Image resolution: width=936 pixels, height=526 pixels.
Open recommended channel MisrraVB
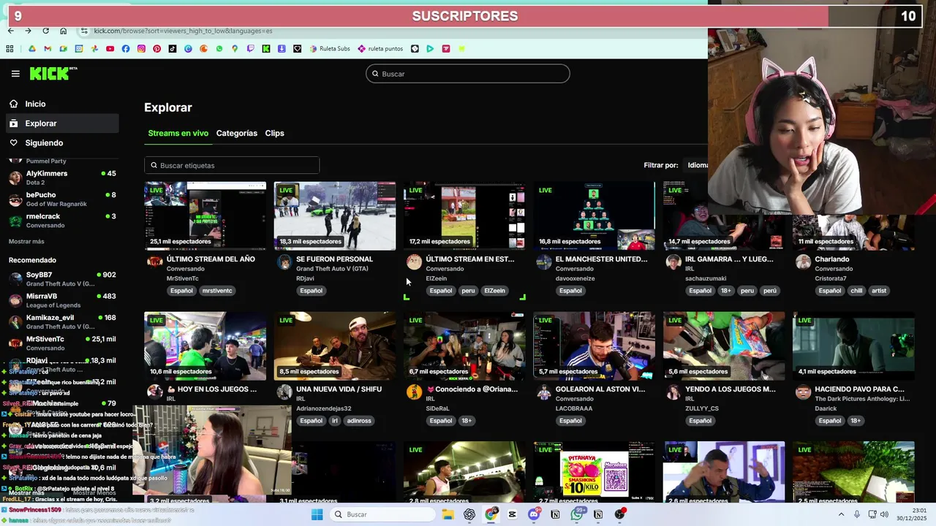(61, 300)
